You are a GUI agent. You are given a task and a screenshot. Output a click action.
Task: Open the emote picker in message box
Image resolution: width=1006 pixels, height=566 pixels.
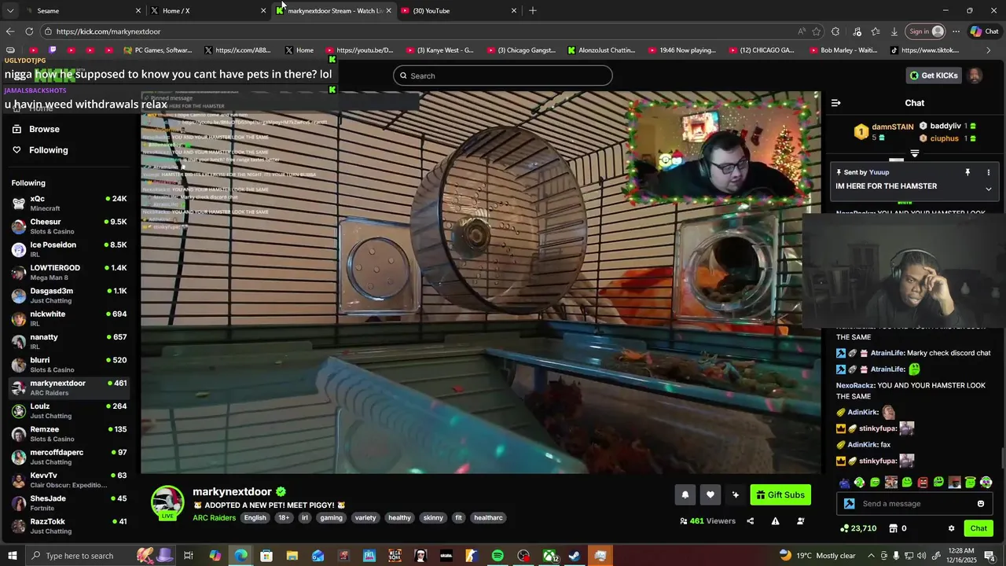[980, 504]
